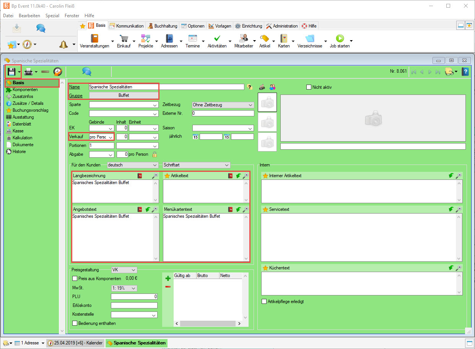Image resolution: width=475 pixels, height=349 pixels.
Task: Click the green plus to add price
Action: (x=168, y=279)
